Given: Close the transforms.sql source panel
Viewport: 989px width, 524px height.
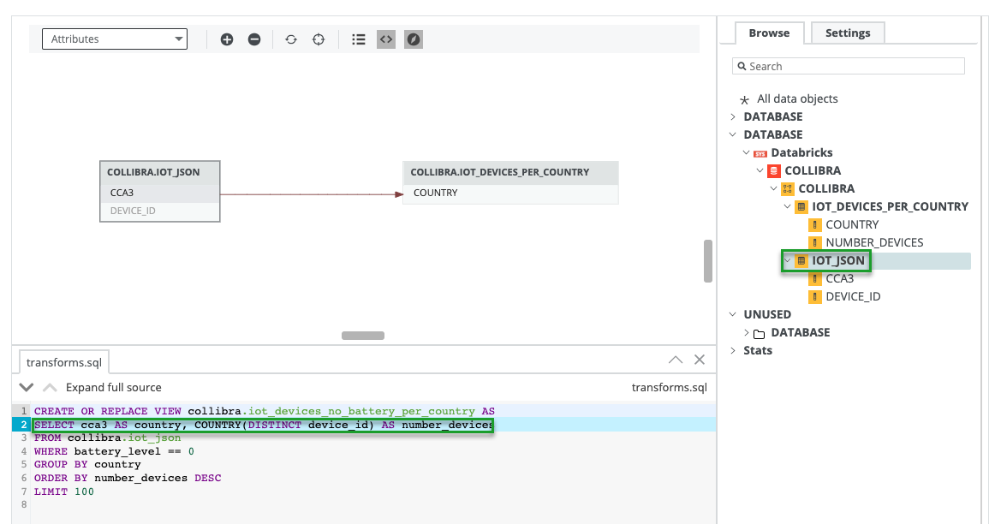Looking at the screenshot, I should (700, 360).
